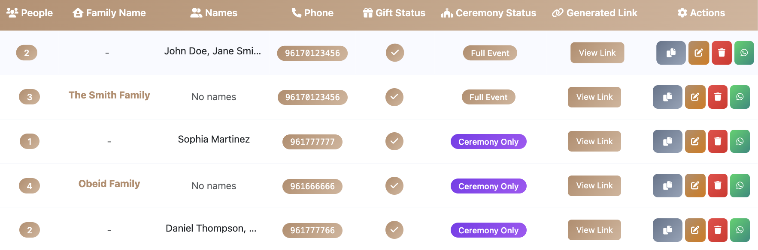Sort by the Ceremony Status column header
The width and height of the screenshot is (758, 250).
(x=488, y=13)
